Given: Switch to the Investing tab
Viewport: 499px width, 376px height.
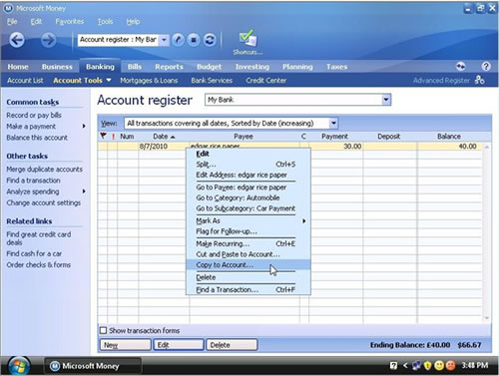Looking at the screenshot, I should click(x=252, y=67).
